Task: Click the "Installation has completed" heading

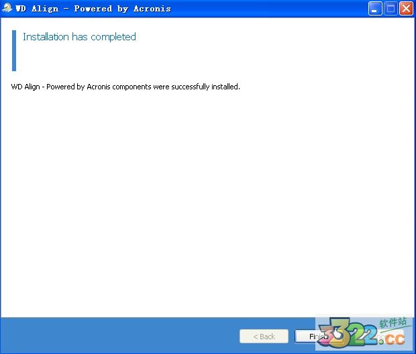Action: point(79,37)
